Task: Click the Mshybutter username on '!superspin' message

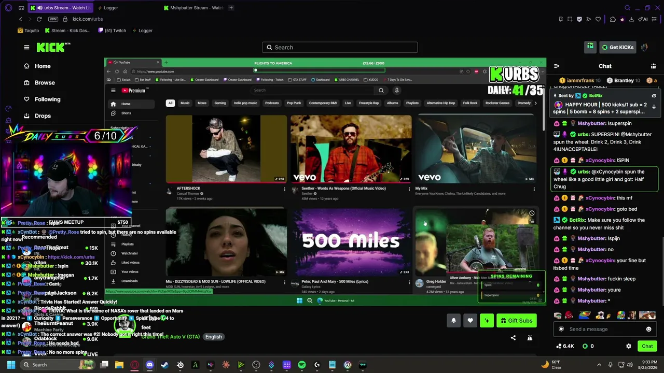Action: 591,123
